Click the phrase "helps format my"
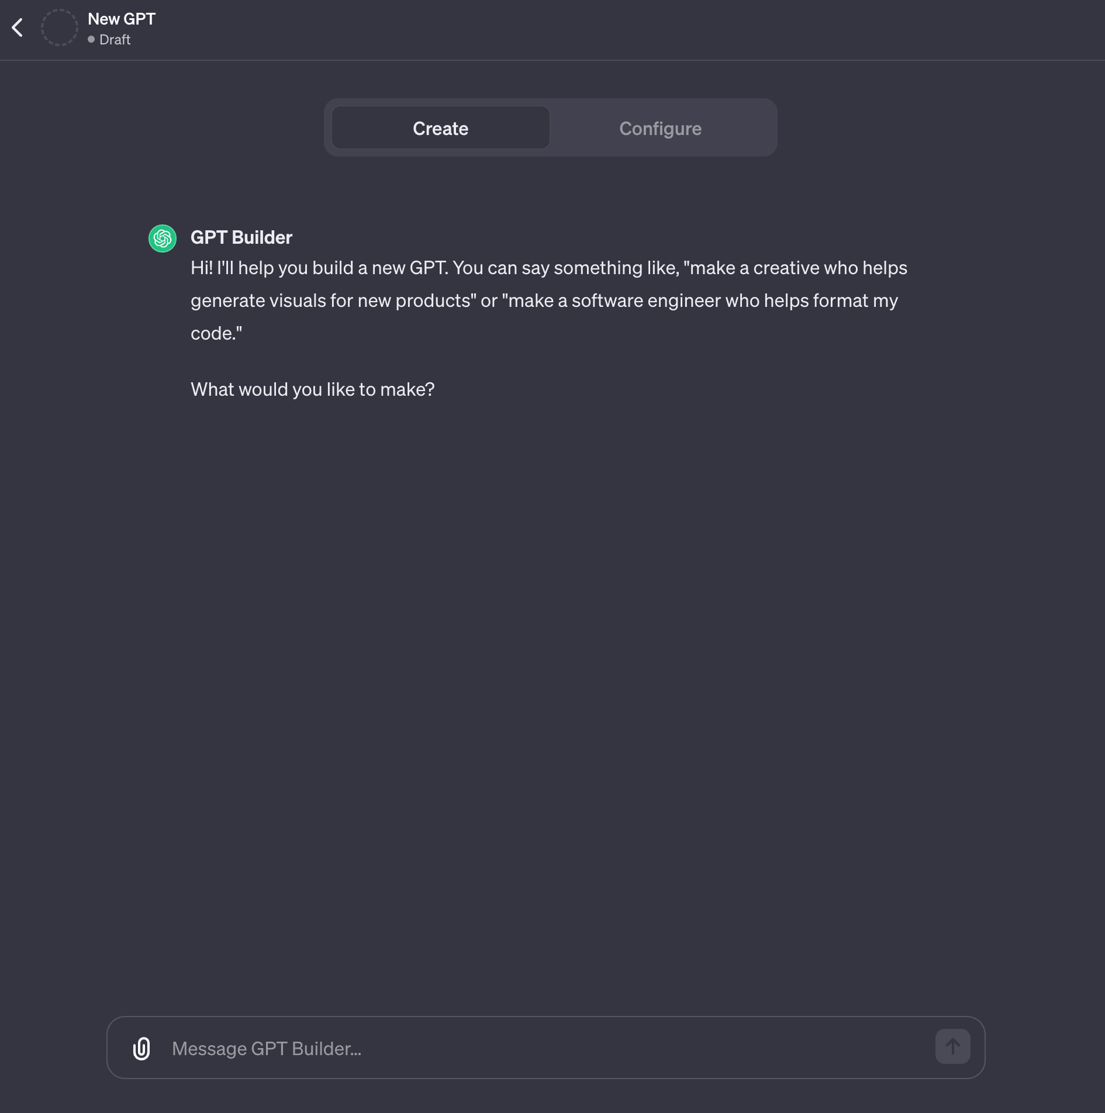This screenshot has width=1105, height=1113. (831, 300)
